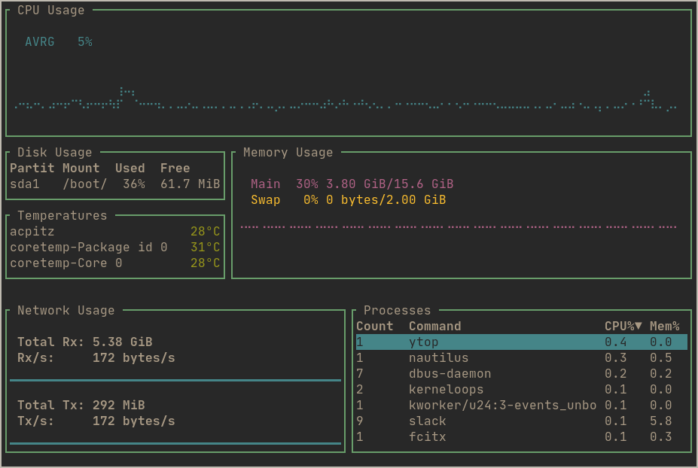Select the fcitx process row

(x=522, y=437)
